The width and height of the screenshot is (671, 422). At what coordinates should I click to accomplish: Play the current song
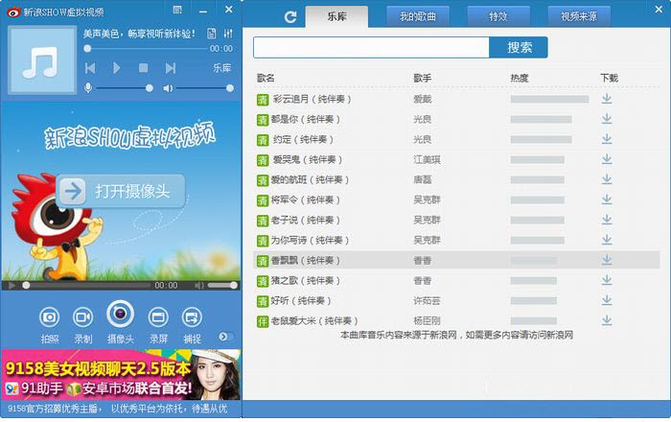point(116,68)
